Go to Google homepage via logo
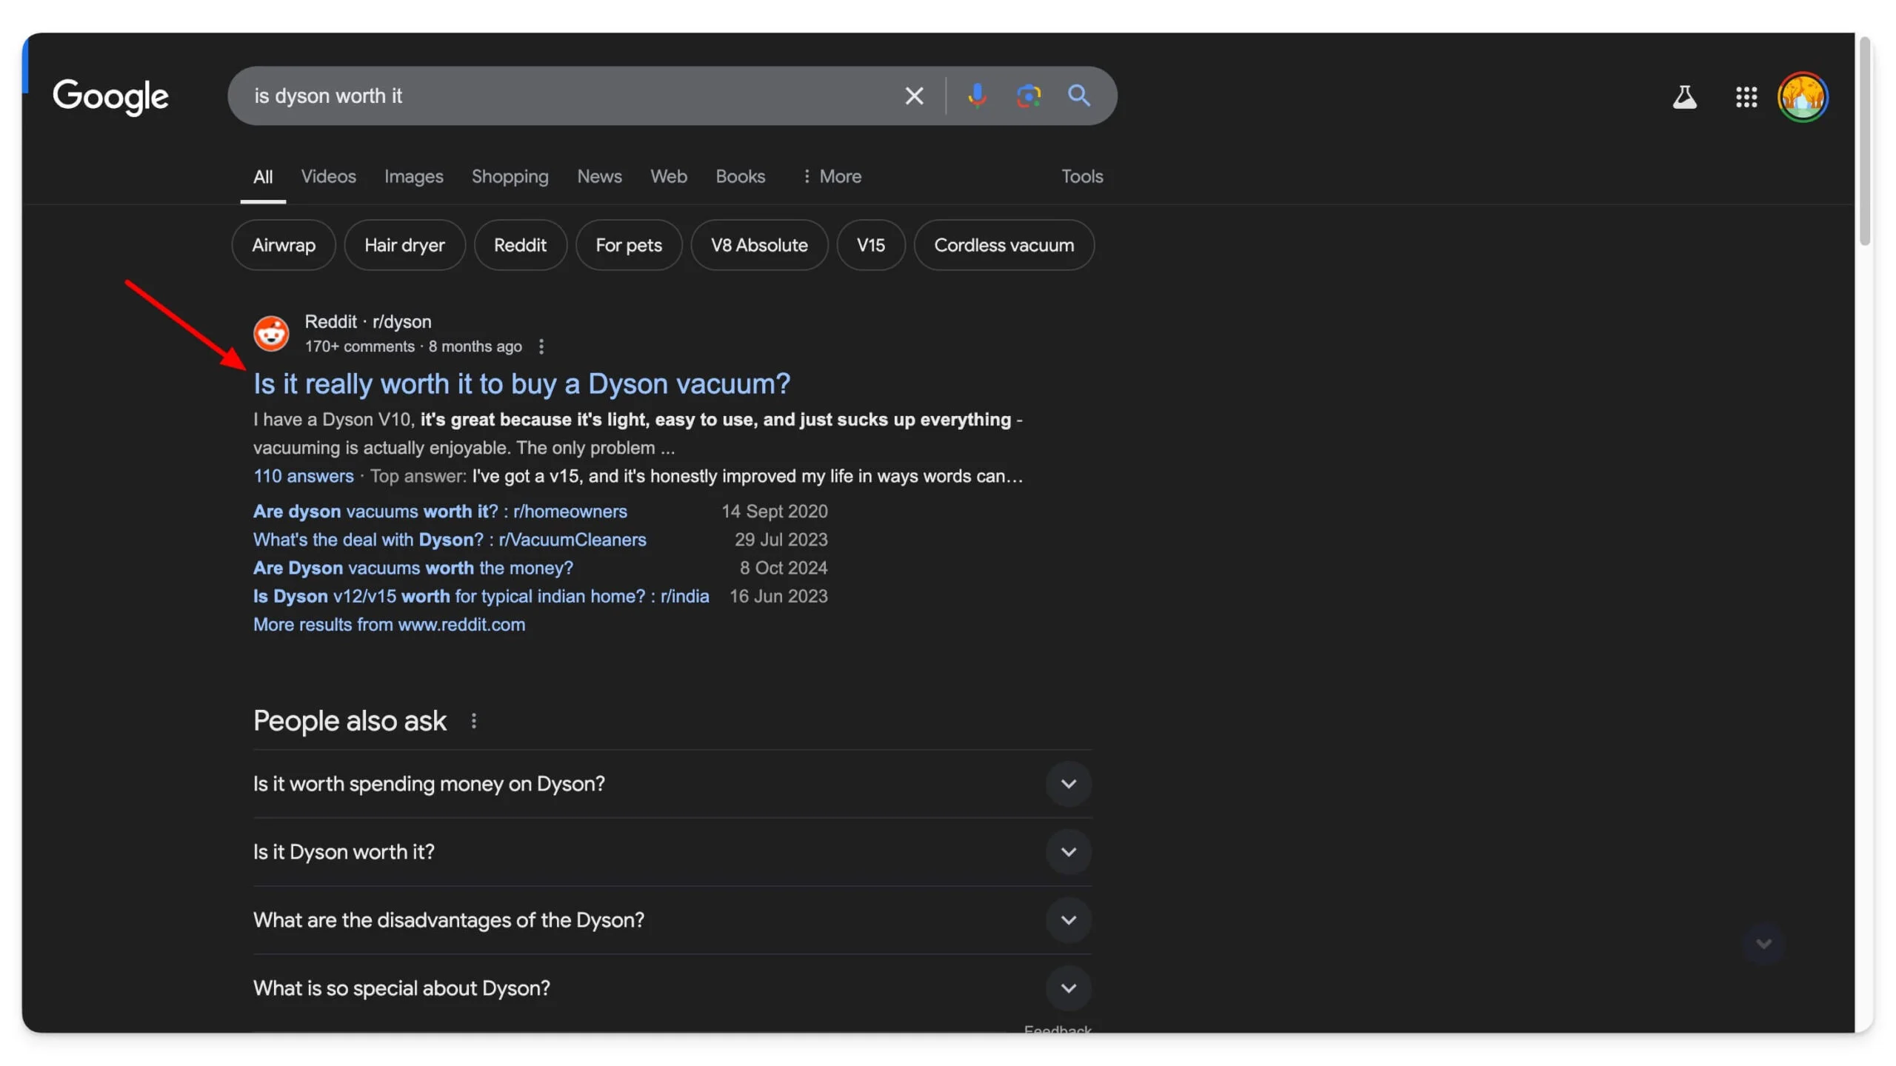1896x1066 pixels. coord(110,97)
